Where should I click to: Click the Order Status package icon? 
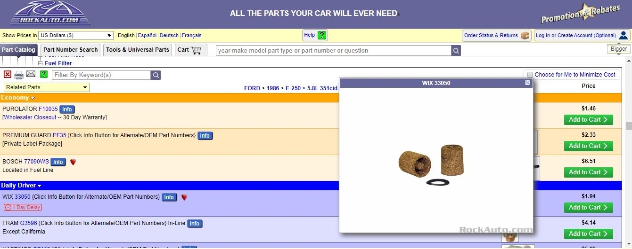click(525, 36)
